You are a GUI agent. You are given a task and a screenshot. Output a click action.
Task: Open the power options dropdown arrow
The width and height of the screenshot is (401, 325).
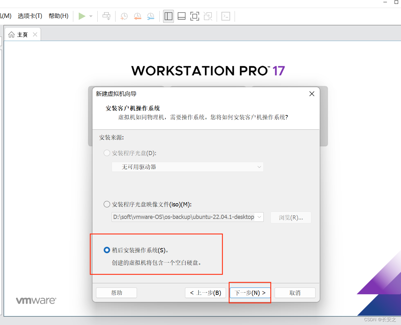(x=91, y=16)
